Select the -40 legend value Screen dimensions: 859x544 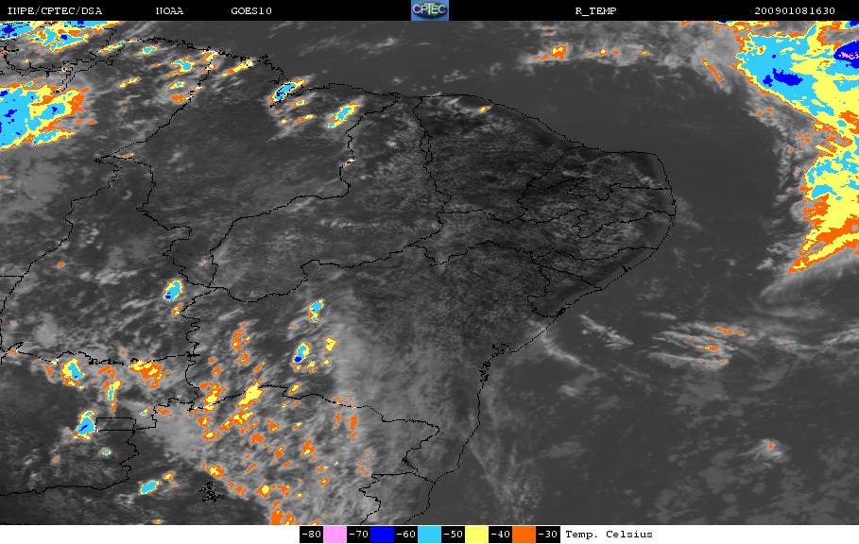tap(500, 535)
